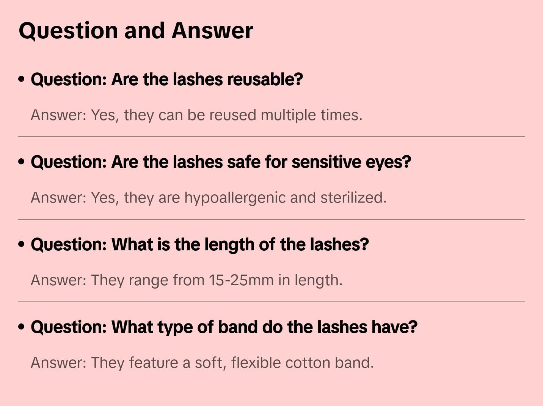The width and height of the screenshot is (543, 406).
Task: Click the answer about reusing lashes multiple times
Action: pyautogui.click(x=196, y=115)
